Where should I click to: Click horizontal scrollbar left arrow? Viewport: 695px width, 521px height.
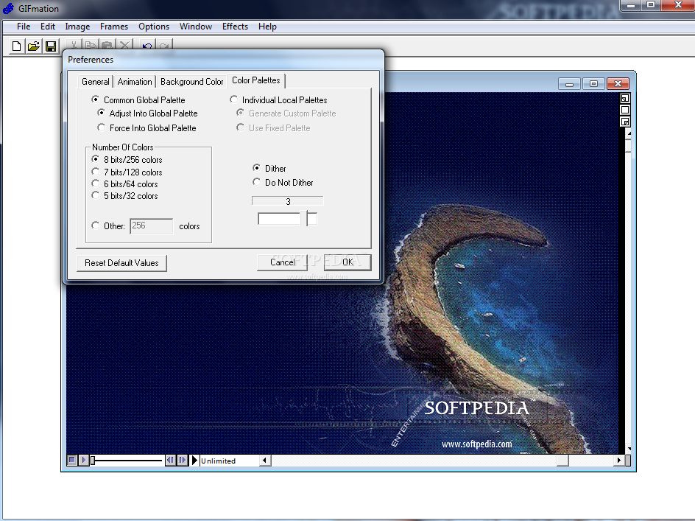tap(264, 460)
